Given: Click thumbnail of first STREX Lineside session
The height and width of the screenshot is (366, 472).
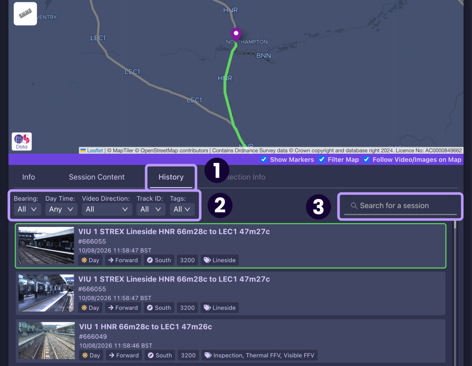Looking at the screenshot, I should point(46,246).
